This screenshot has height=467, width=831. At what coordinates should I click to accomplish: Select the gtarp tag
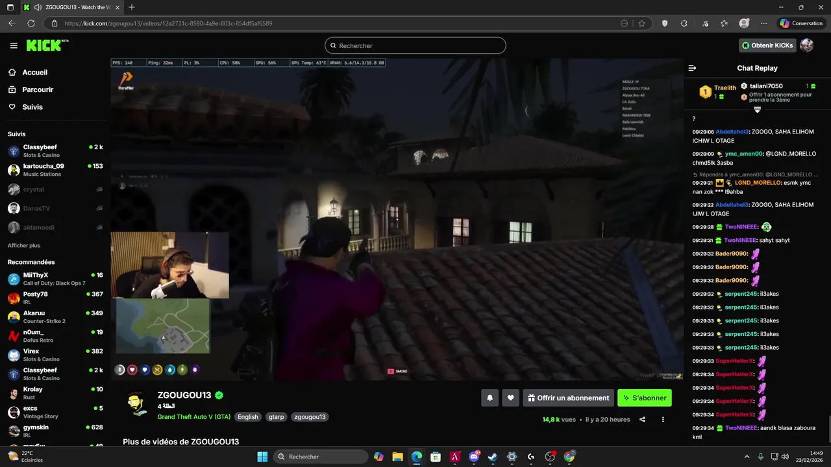point(276,417)
